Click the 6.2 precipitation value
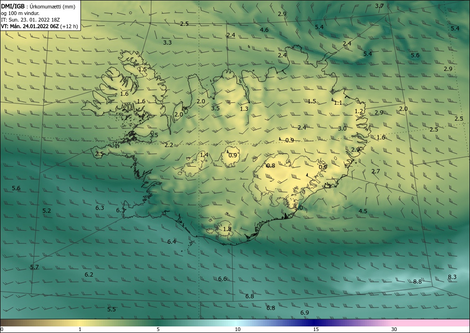This screenshot has width=470, height=333. tap(89, 275)
